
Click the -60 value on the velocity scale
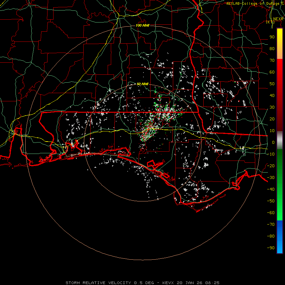tap(271, 213)
